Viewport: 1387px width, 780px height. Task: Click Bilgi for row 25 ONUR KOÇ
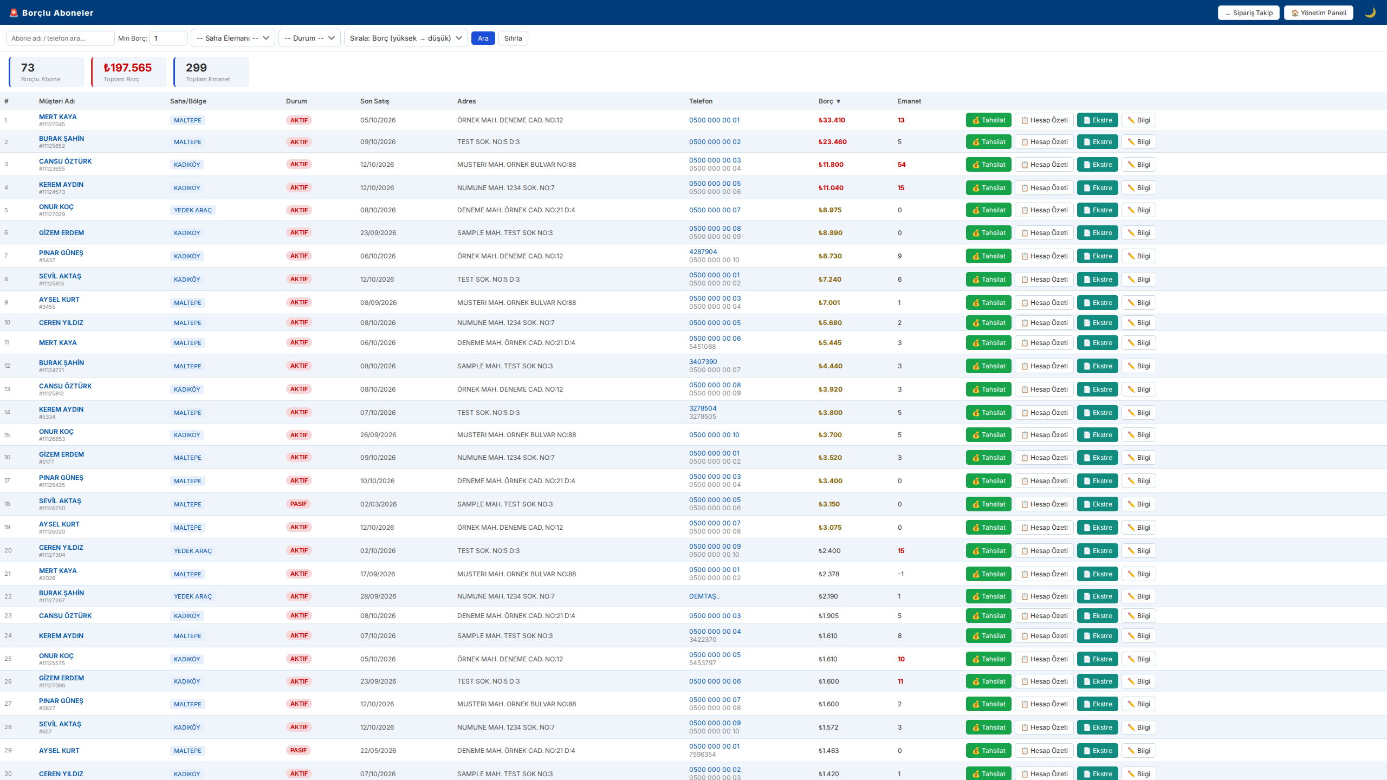(1138, 659)
